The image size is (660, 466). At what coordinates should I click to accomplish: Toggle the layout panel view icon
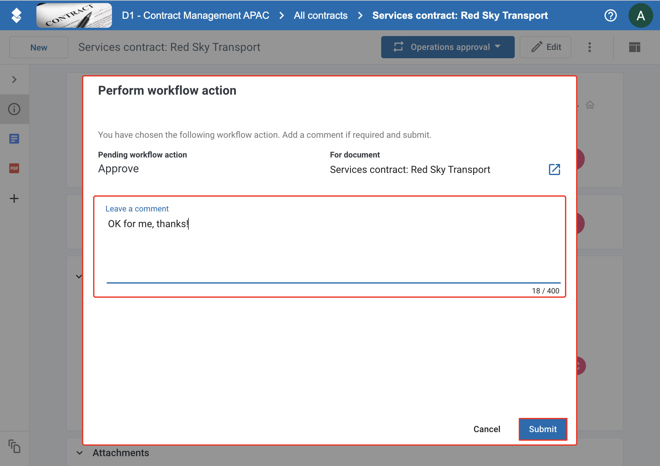(635, 47)
